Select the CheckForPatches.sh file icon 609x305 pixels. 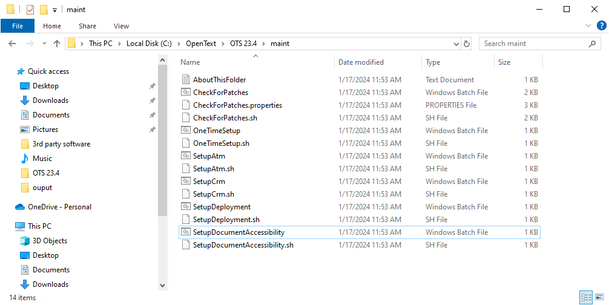click(186, 117)
